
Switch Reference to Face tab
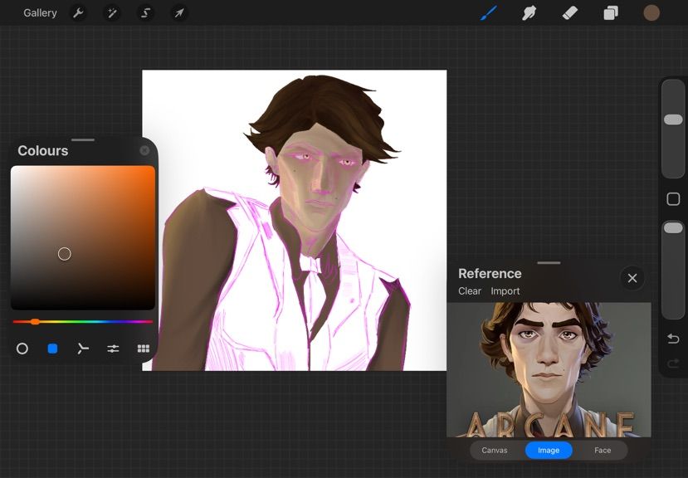(603, 451)
